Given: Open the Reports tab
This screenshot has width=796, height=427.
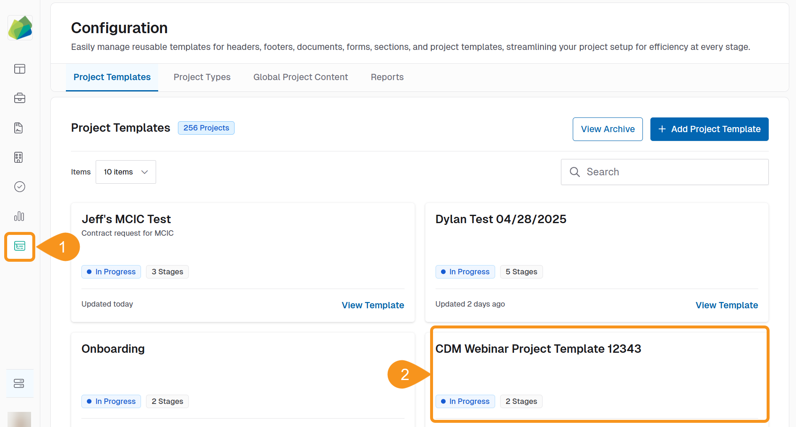Looking at the screenshot, I should point(387,77).
